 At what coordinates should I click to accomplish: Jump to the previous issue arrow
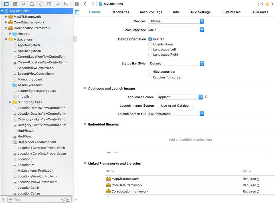click(x=262, y=4)
